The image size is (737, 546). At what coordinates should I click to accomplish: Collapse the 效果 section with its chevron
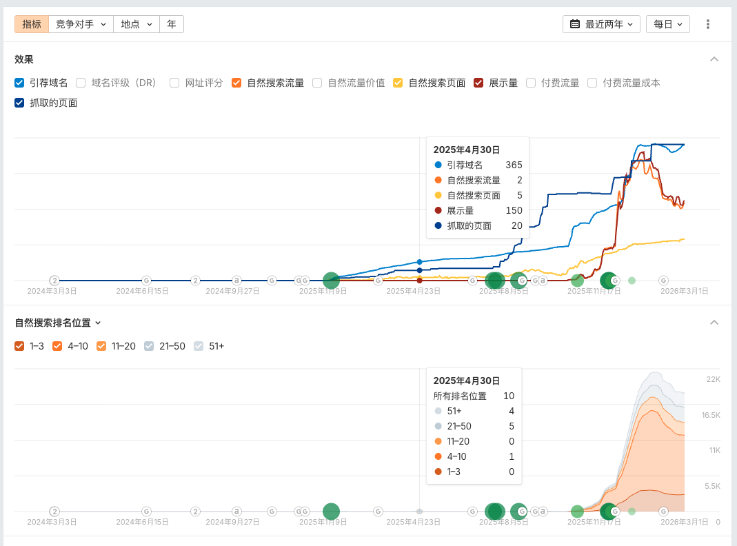[714, 59]
